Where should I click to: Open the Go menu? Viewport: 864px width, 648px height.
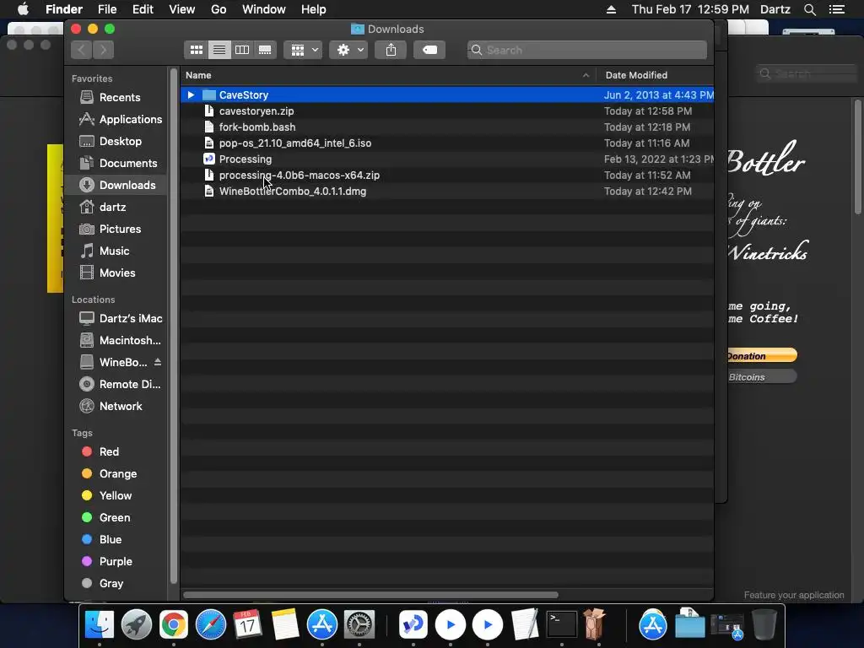coord(219,9)
